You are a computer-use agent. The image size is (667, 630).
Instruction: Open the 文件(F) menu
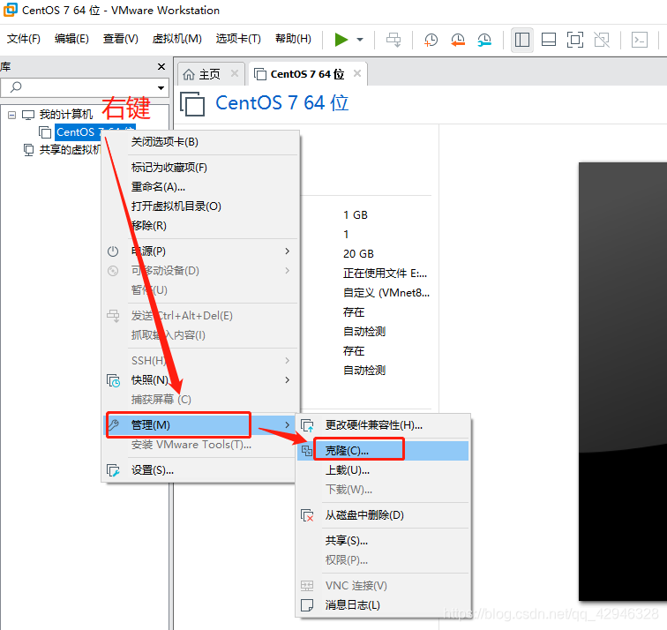[24, 39]
